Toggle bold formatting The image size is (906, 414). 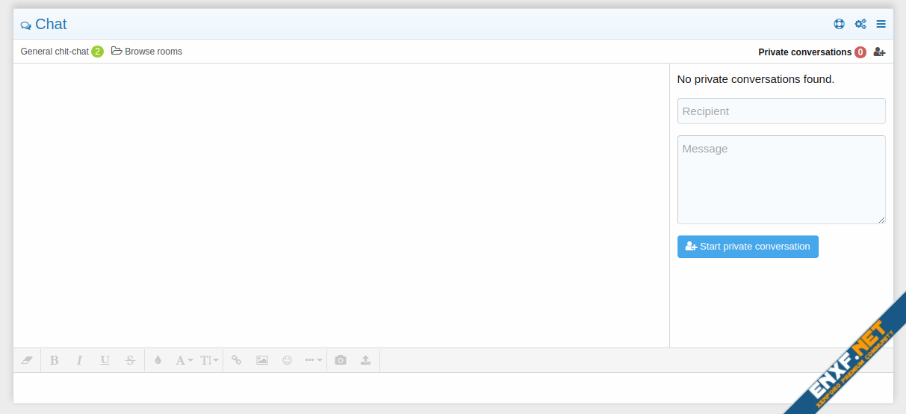click(x=54, y=360)
